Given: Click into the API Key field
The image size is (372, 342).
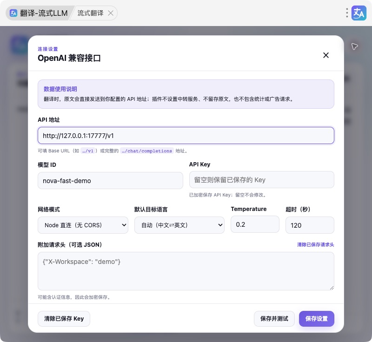Looking at the screenshot, I should (261, 180).
